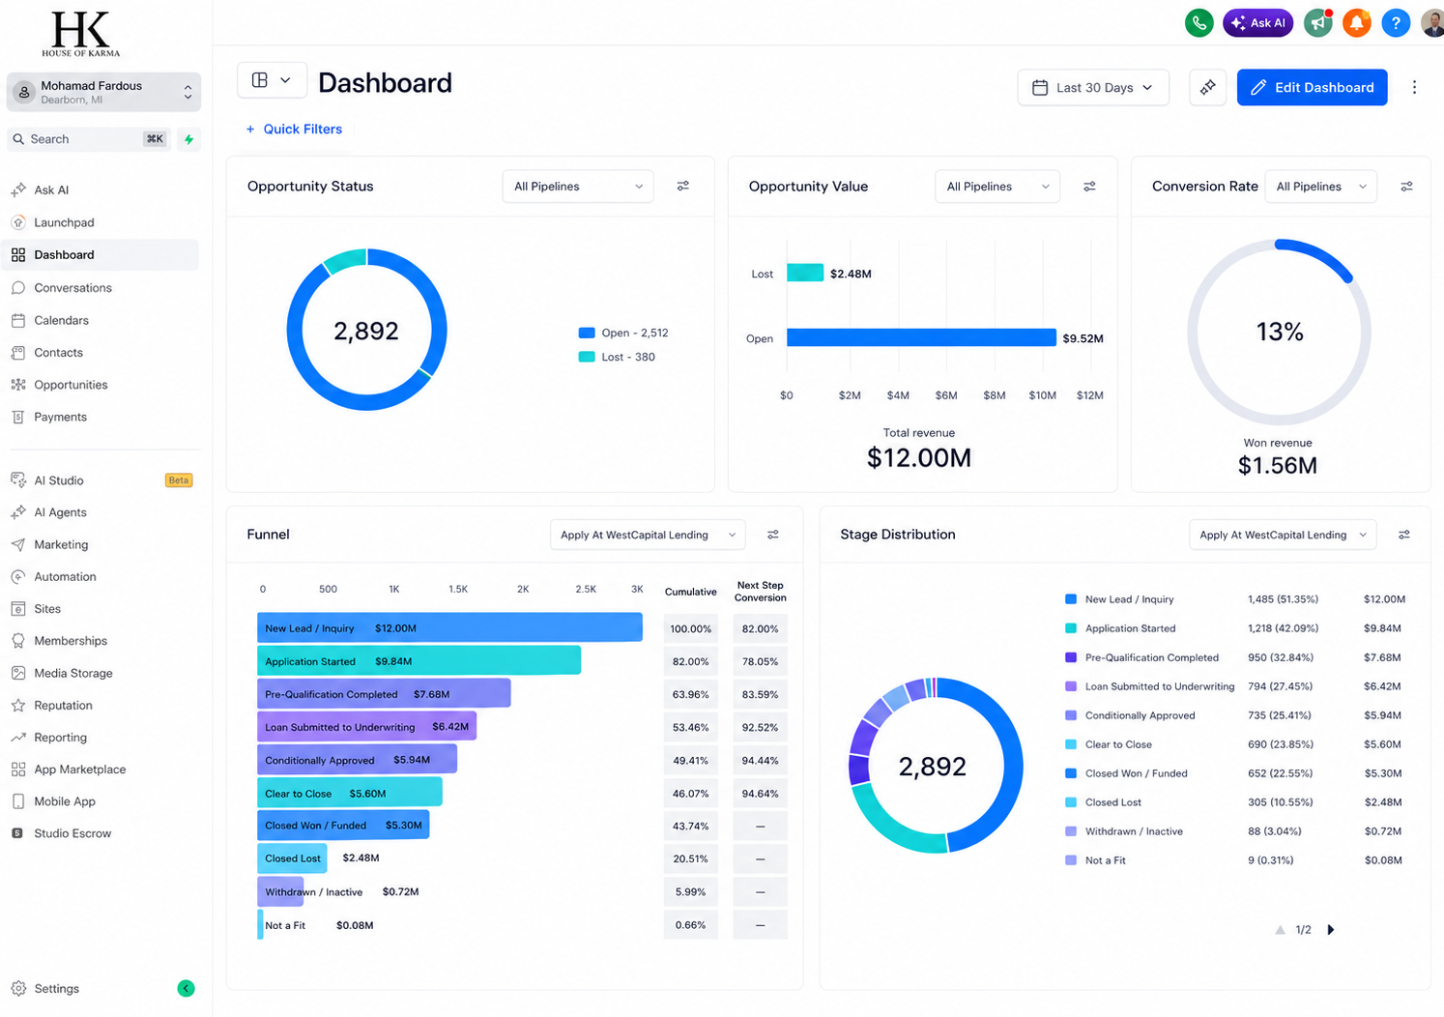Open the Last 30 Days date dropdown

(1093, 87)
